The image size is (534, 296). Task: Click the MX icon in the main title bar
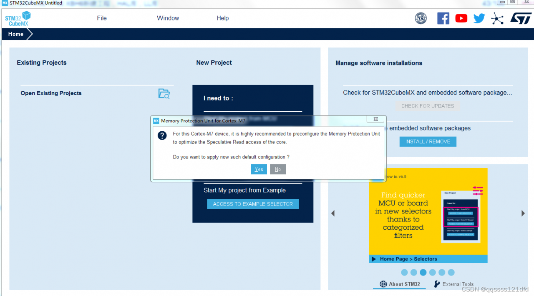(x=5, y=3)
